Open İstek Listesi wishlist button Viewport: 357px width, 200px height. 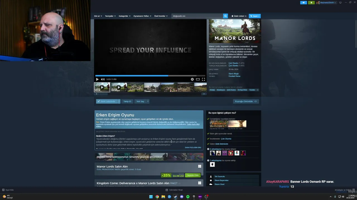(x=239, y=16)
